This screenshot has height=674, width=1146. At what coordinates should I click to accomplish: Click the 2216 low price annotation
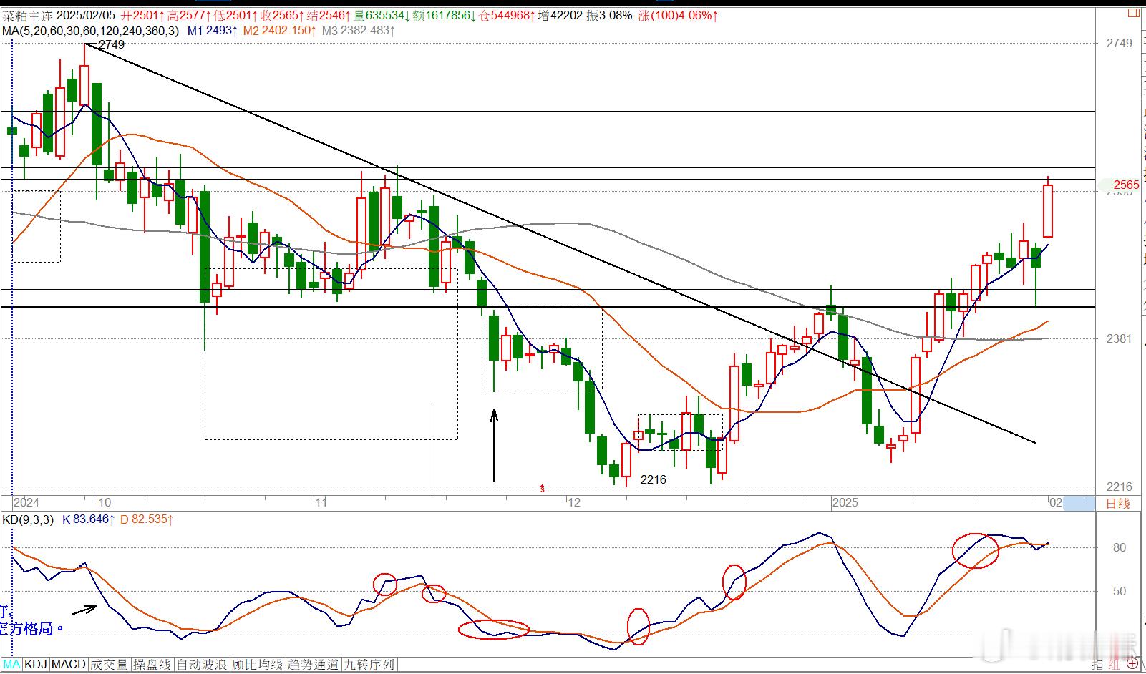pos(653,479)
